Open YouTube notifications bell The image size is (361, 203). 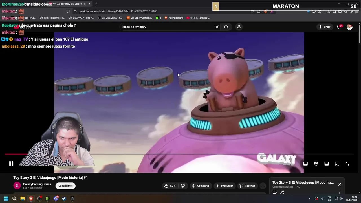click(339, 27)
